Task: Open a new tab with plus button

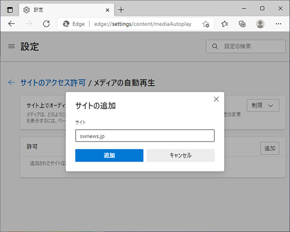Action: click(121, 10)
